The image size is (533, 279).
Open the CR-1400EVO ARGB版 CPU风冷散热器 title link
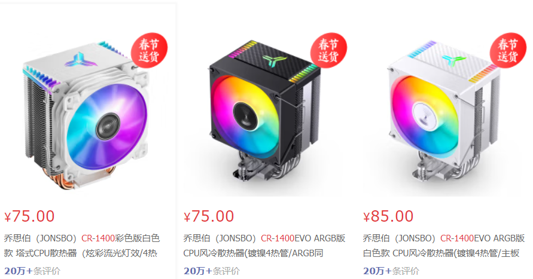tap(264, 246)
